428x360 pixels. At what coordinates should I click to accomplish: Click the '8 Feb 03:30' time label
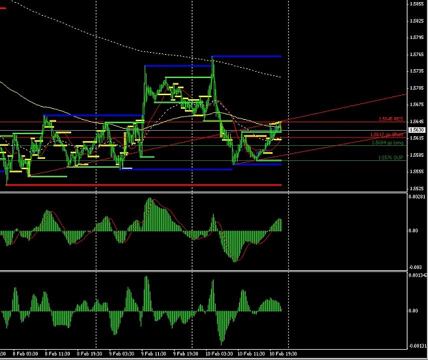[25, 354]
